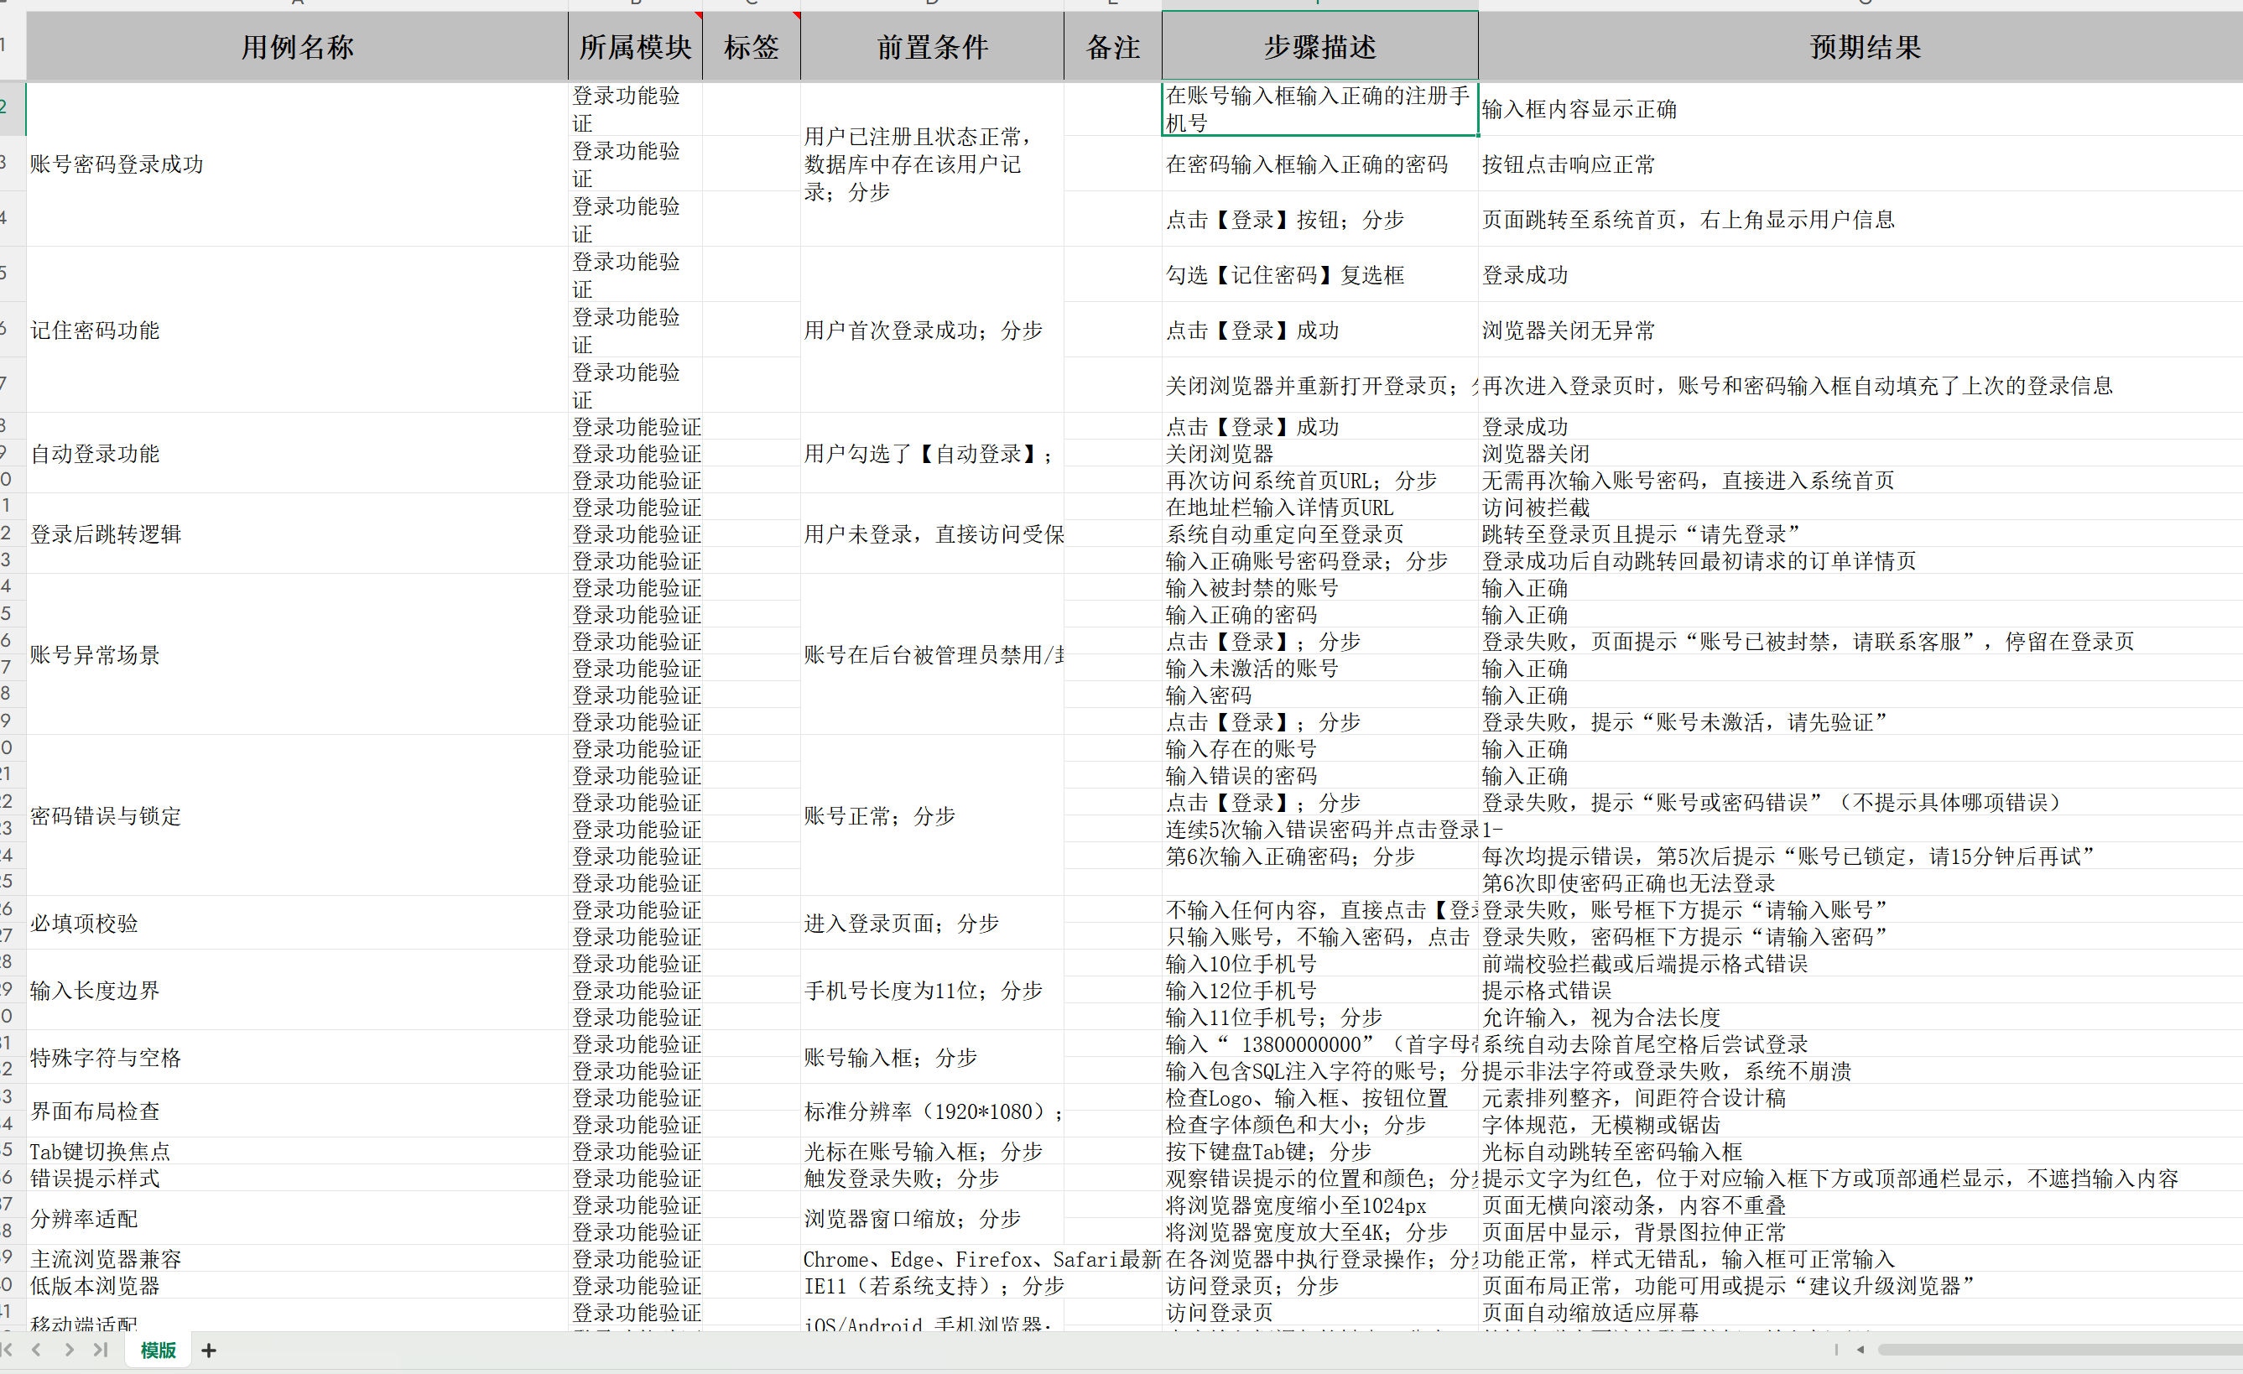
Task: Select cell 登录后跳转逻辑
Action: pos(297,533)
